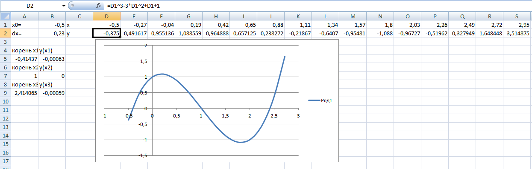
Task: Select column K header
Action: pos(298,16)
